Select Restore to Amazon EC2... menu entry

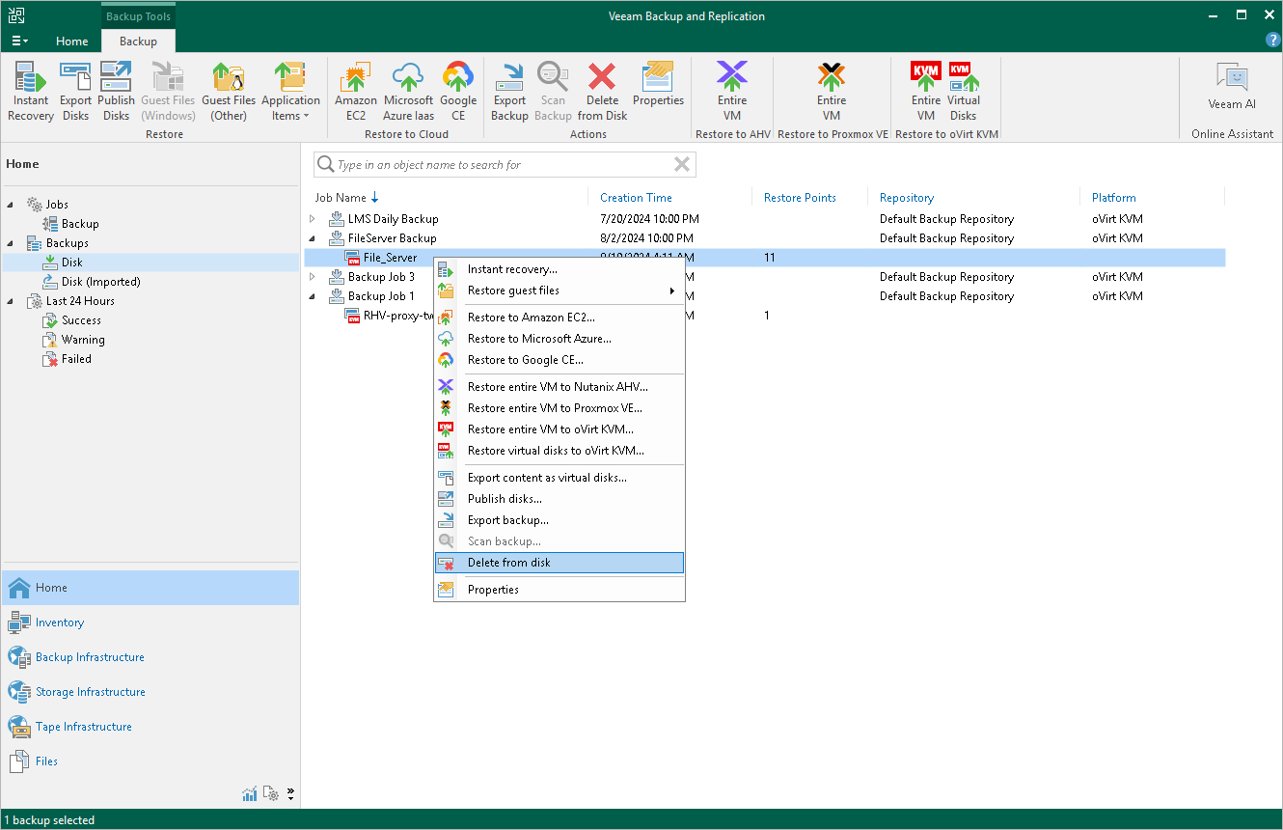pos(560,318)
